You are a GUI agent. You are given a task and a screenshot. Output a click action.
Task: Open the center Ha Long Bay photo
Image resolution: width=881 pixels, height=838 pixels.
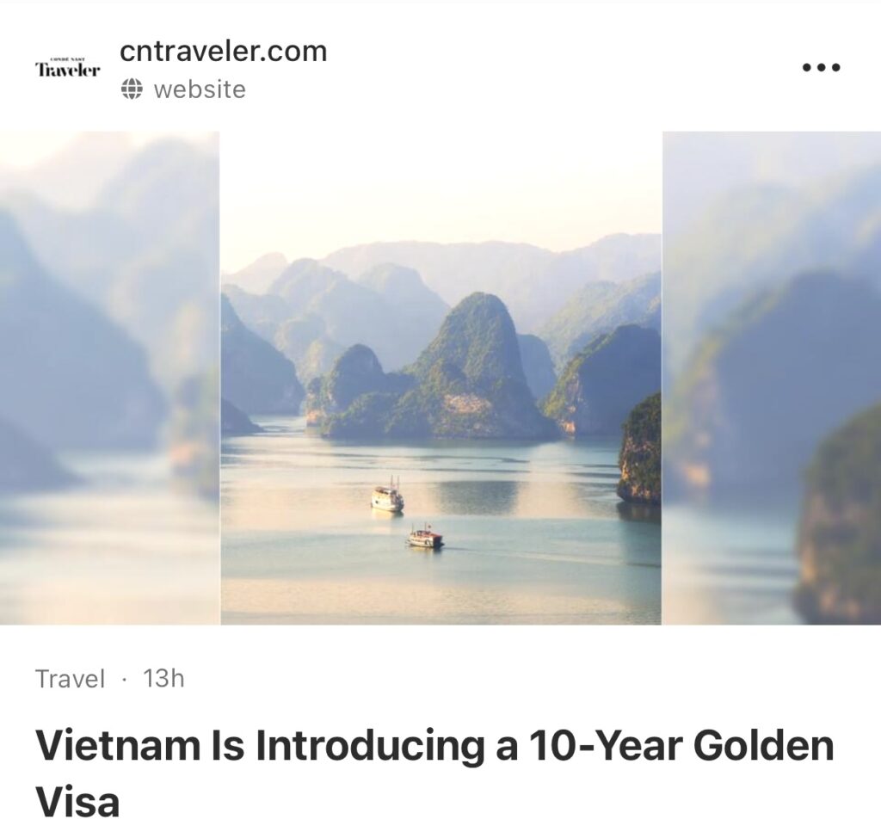(441, 378)
